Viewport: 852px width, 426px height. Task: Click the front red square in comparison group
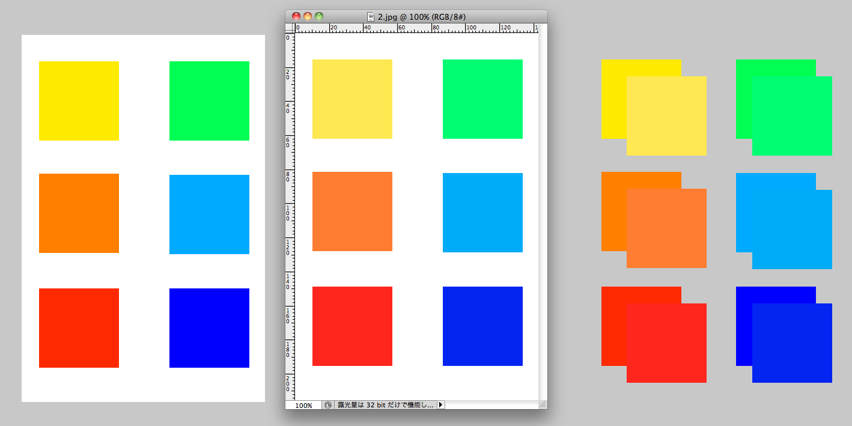pyautogui.click(x=666, y=343)
